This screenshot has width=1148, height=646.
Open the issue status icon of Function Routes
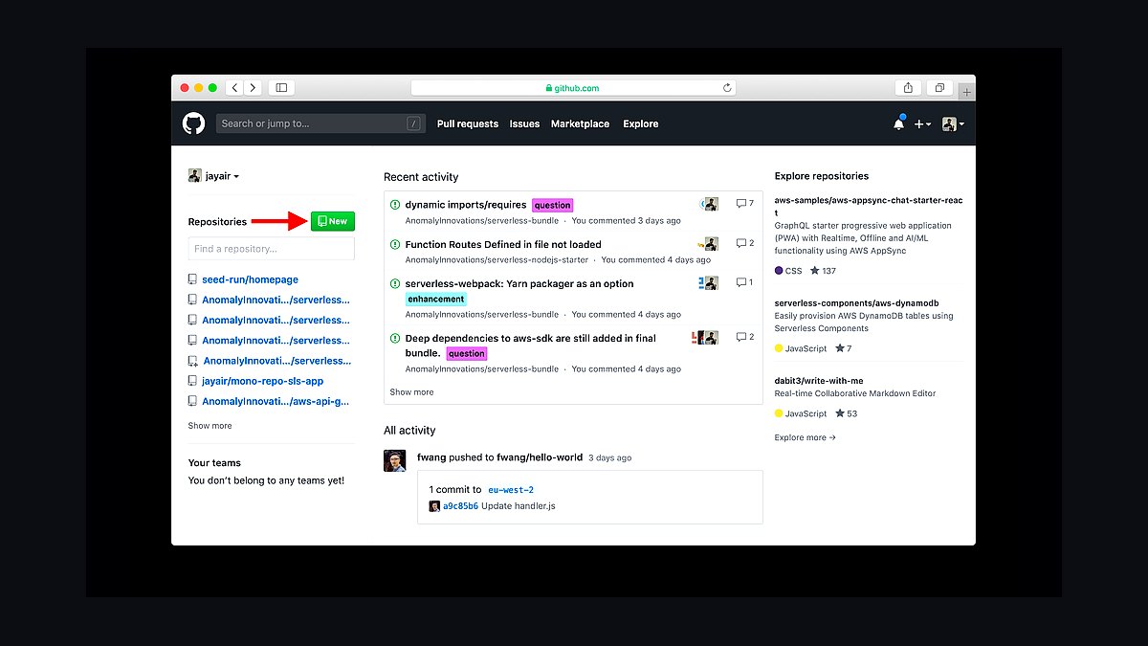point(395,245)
